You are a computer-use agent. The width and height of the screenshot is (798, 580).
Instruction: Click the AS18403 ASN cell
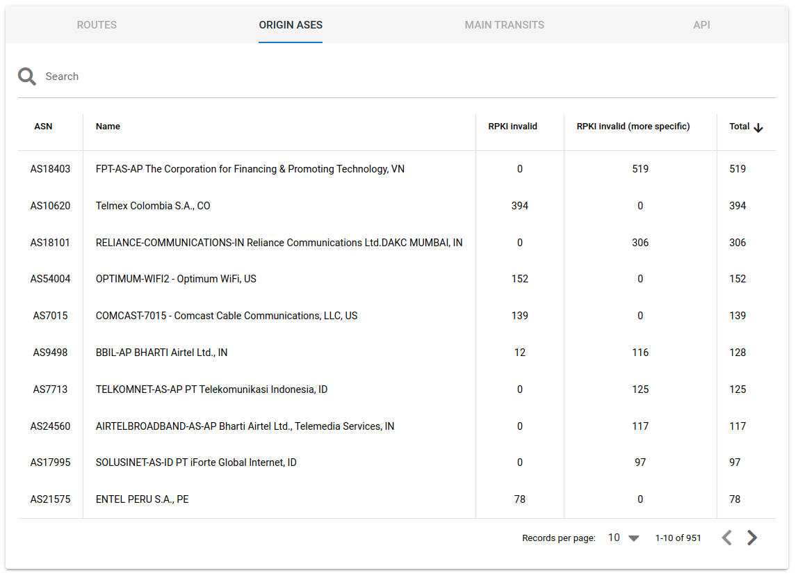[50, 169]
